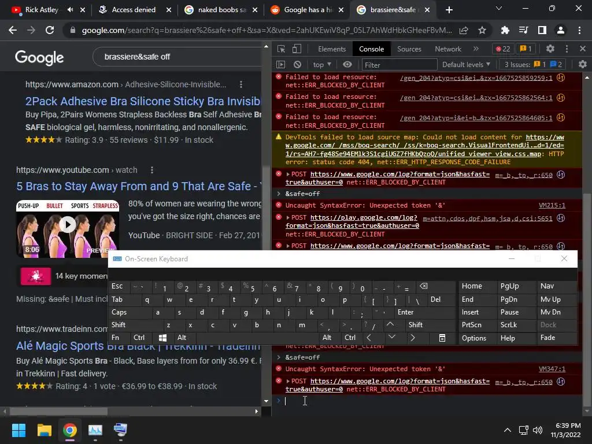Switch to the Elements tab
The width and height of the screenshot is (592, 444).
tap(332, 49)
